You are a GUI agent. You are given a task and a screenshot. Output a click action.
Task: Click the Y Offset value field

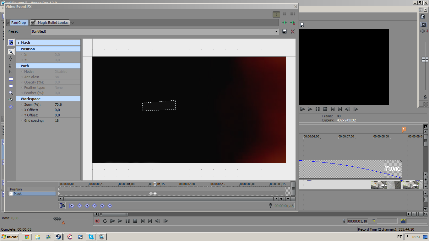[x=67, y=115]
